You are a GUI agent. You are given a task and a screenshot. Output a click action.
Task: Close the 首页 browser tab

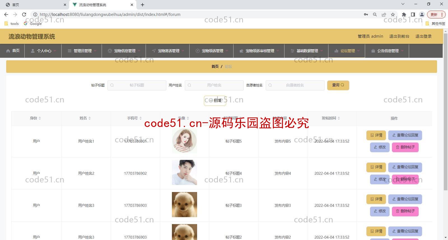click(65, 5)
